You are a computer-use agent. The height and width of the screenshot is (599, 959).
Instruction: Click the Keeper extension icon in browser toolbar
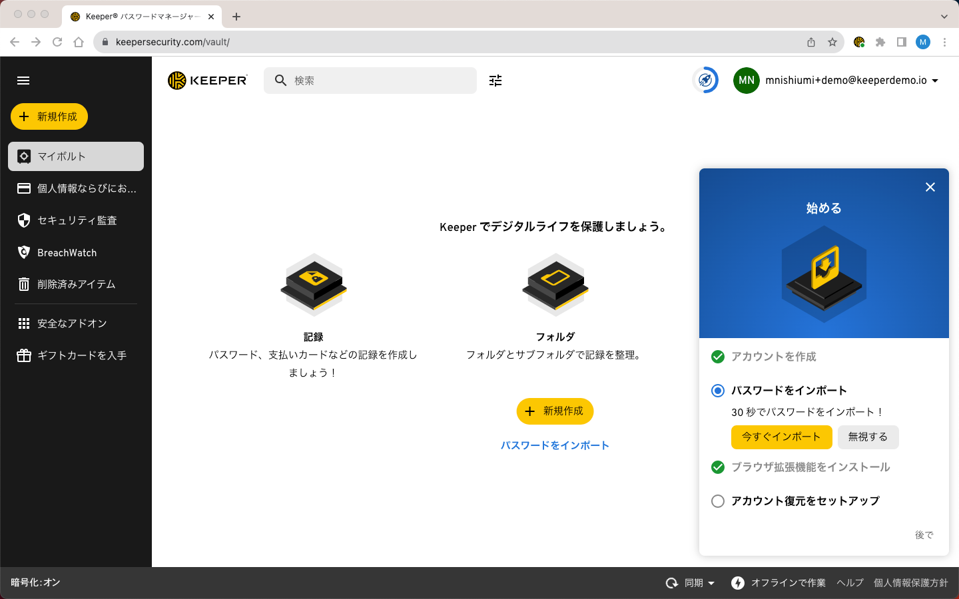pyautogui.click(x=859, y=42)
